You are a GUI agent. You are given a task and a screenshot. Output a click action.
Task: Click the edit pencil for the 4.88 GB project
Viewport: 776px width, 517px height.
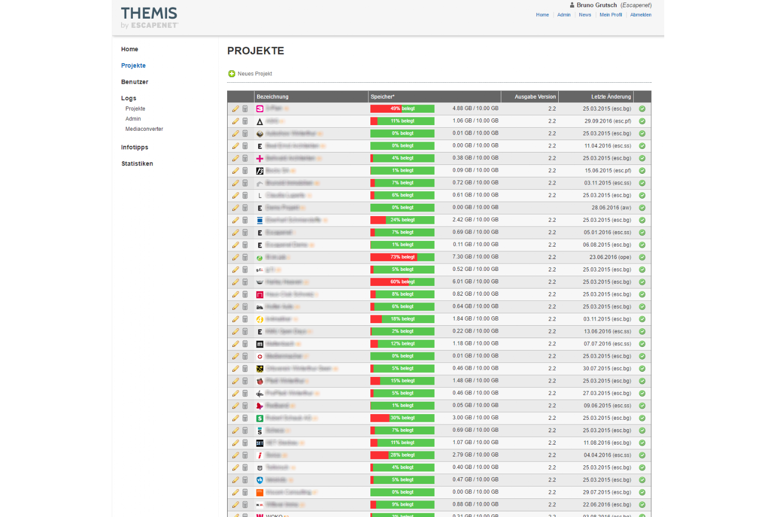point(235,109)
